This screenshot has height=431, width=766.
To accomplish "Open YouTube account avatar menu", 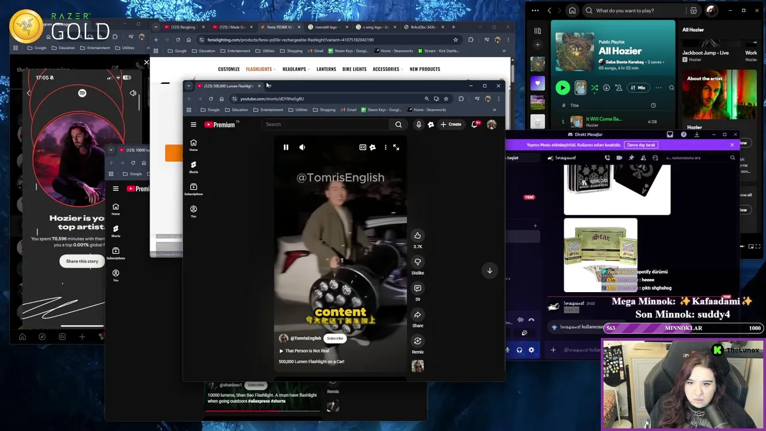I will click(x=491, y=125).
